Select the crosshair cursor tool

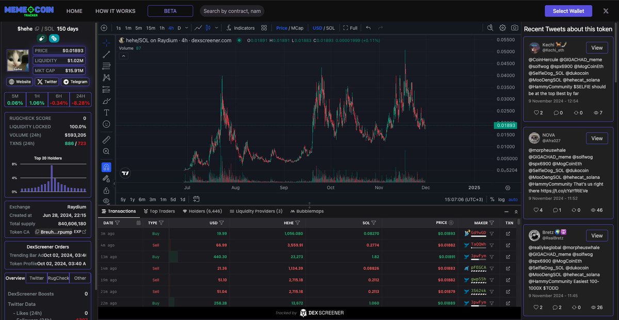coord(106,43)
